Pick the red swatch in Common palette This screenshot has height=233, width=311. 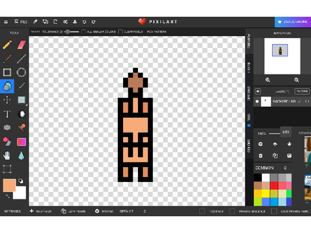click(274, 186)
